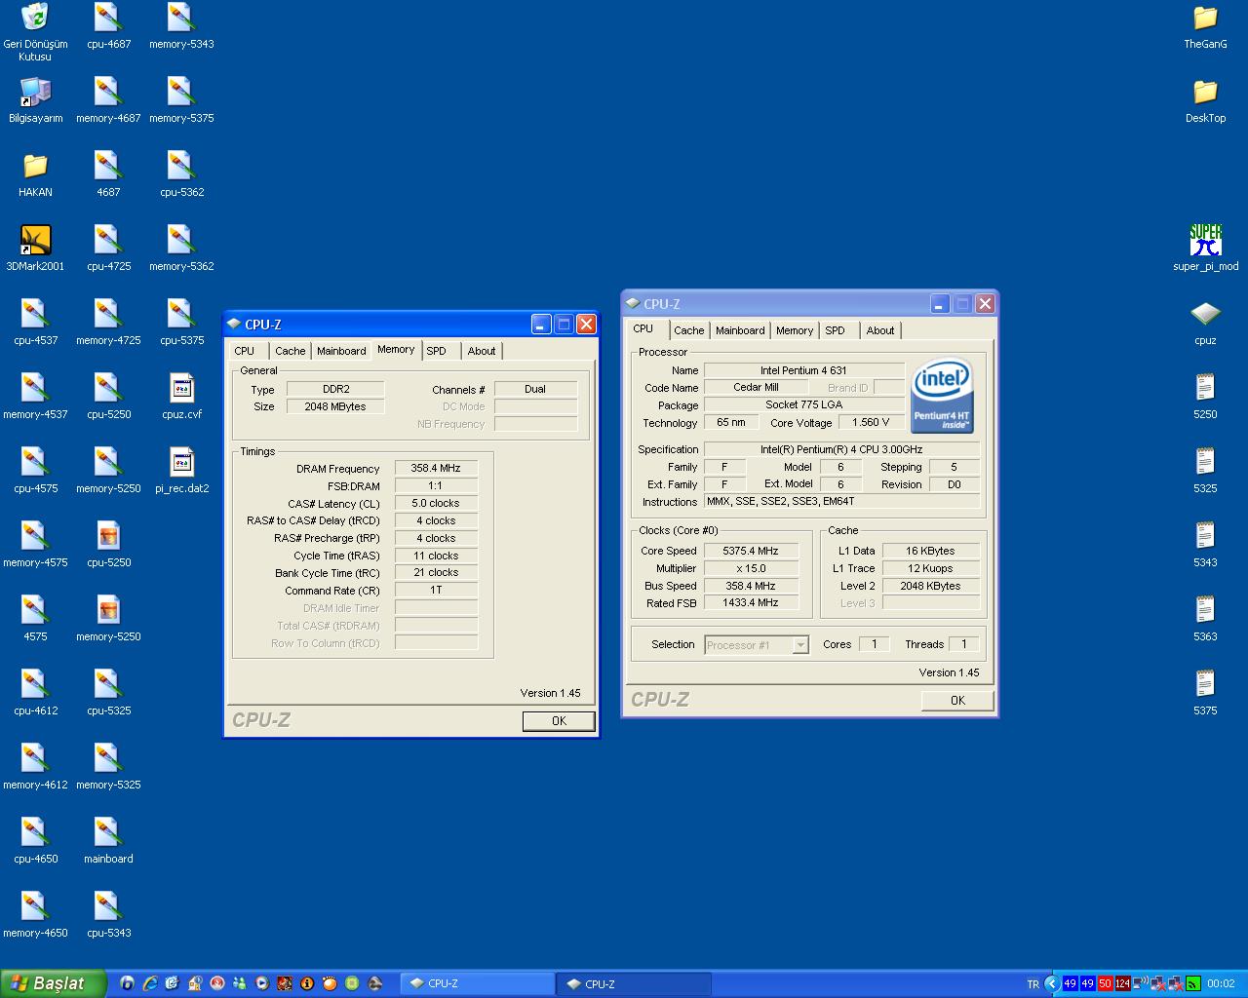
Task: Open SPD tab in right CPU-Z window
Action: click(836, 330)
